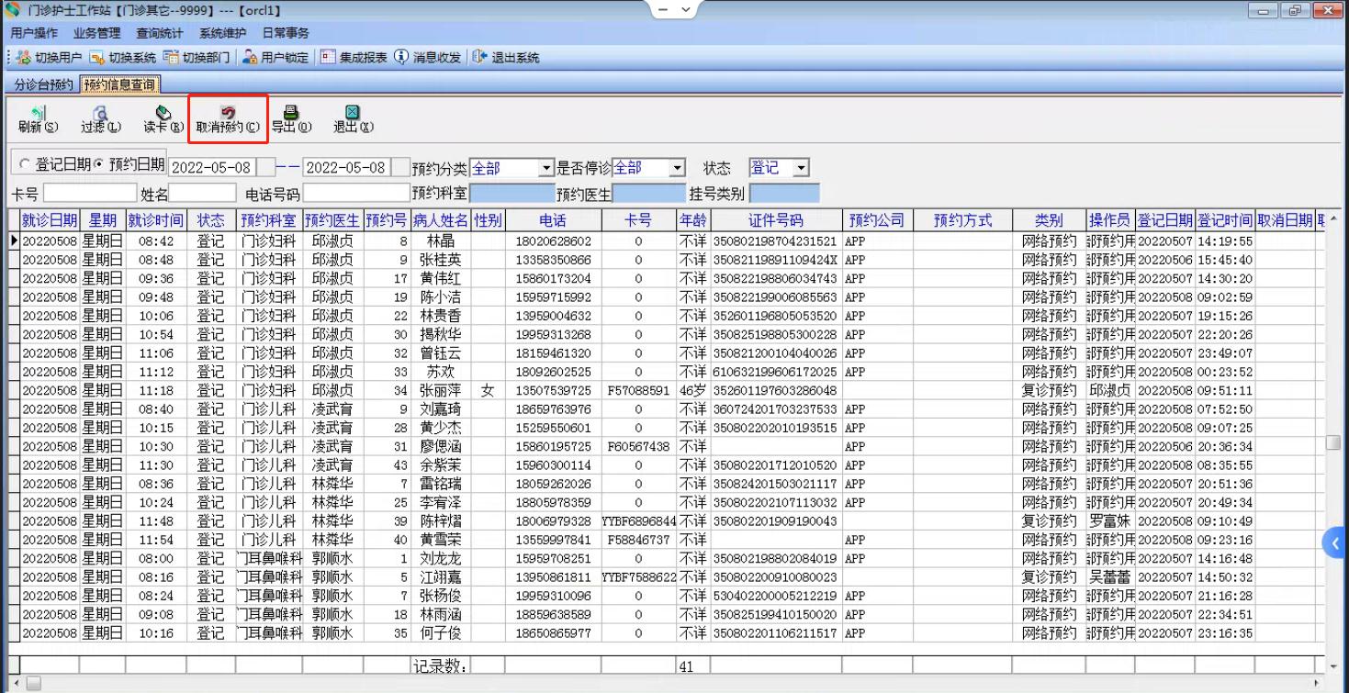Open the 系统维护 menu
1349x693 pixels.
point(223,33)
